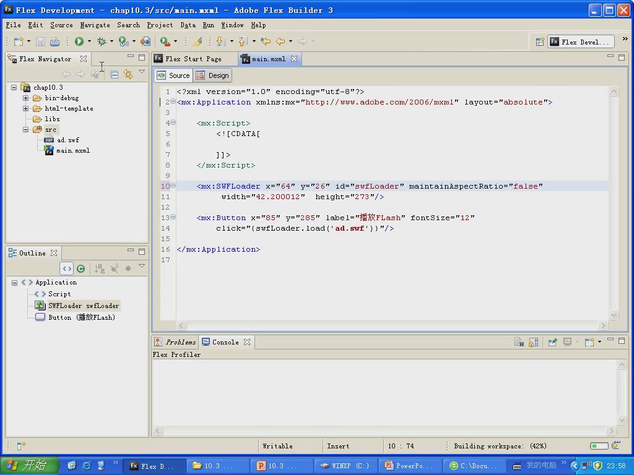Run the application with the green play icon
This screenshot has width=634, height=475.
coord(79,41)
